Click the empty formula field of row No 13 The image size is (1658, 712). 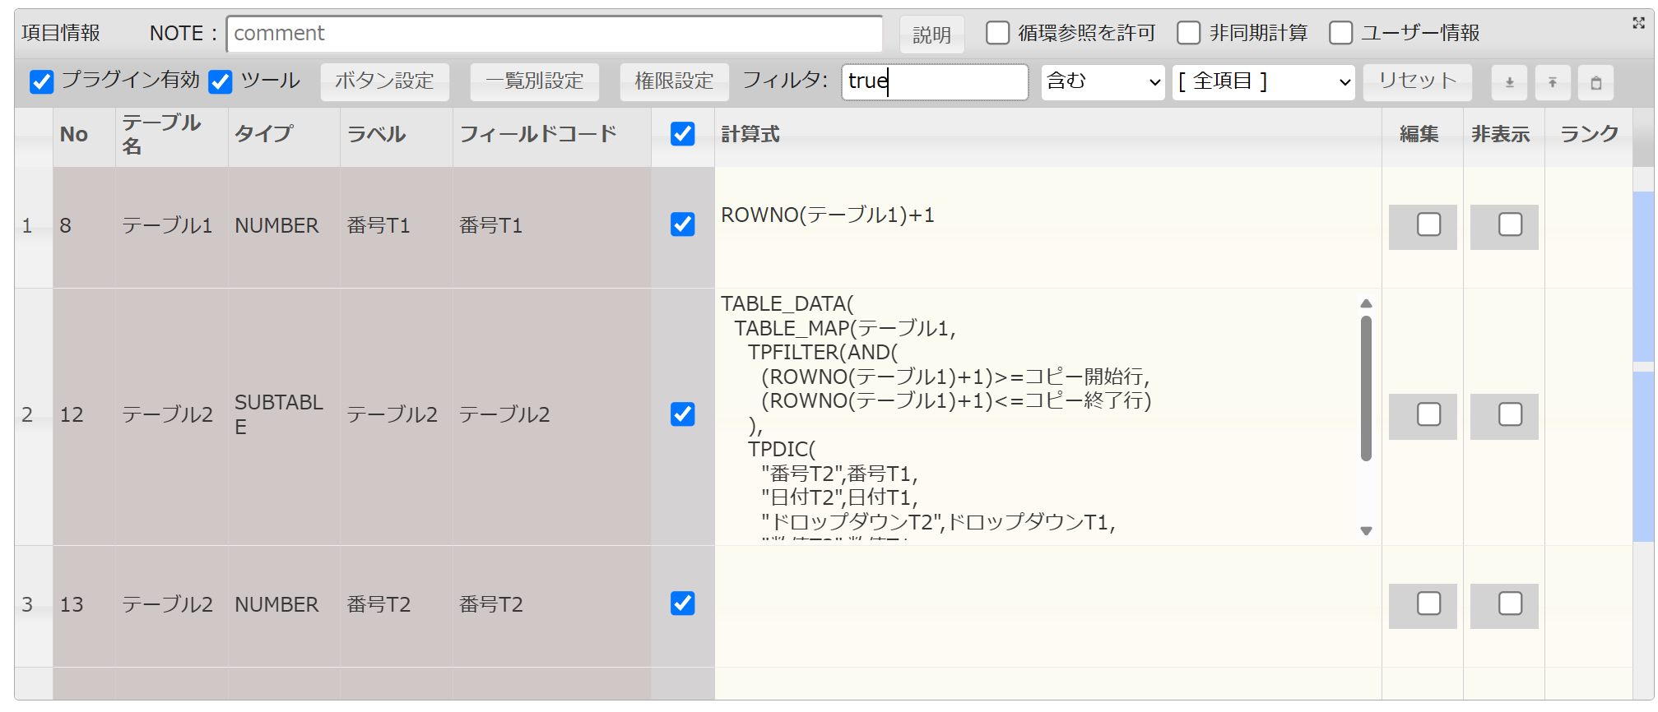(1047, 606)
